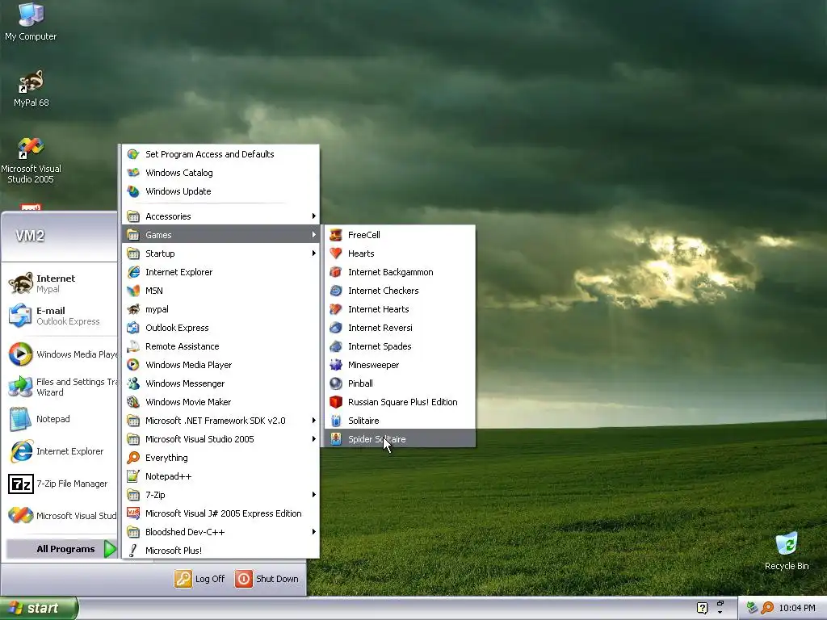The width and height of the screenshot is (827, 620).
Task: Launch the FreeCell game icon
Action: tap(336, 235)
